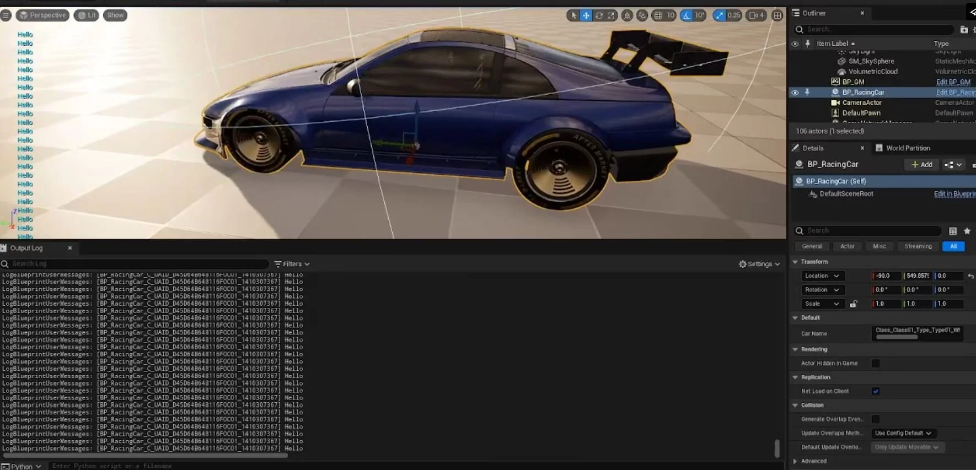Viewport: 976px width, 470px height.
Task: Click the Add component button
Action: (921, 165)
